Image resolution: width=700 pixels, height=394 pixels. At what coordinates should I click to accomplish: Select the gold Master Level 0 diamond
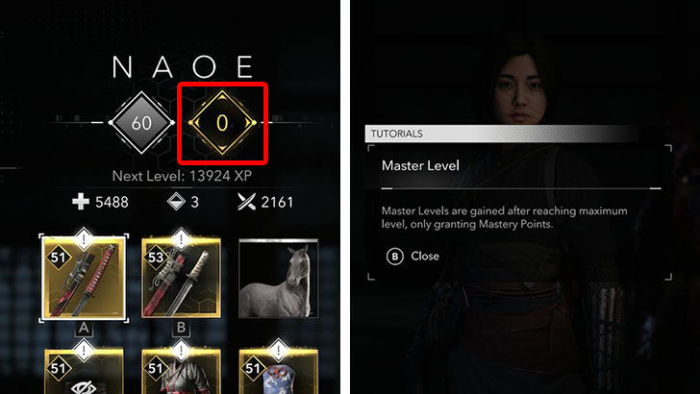222,123
